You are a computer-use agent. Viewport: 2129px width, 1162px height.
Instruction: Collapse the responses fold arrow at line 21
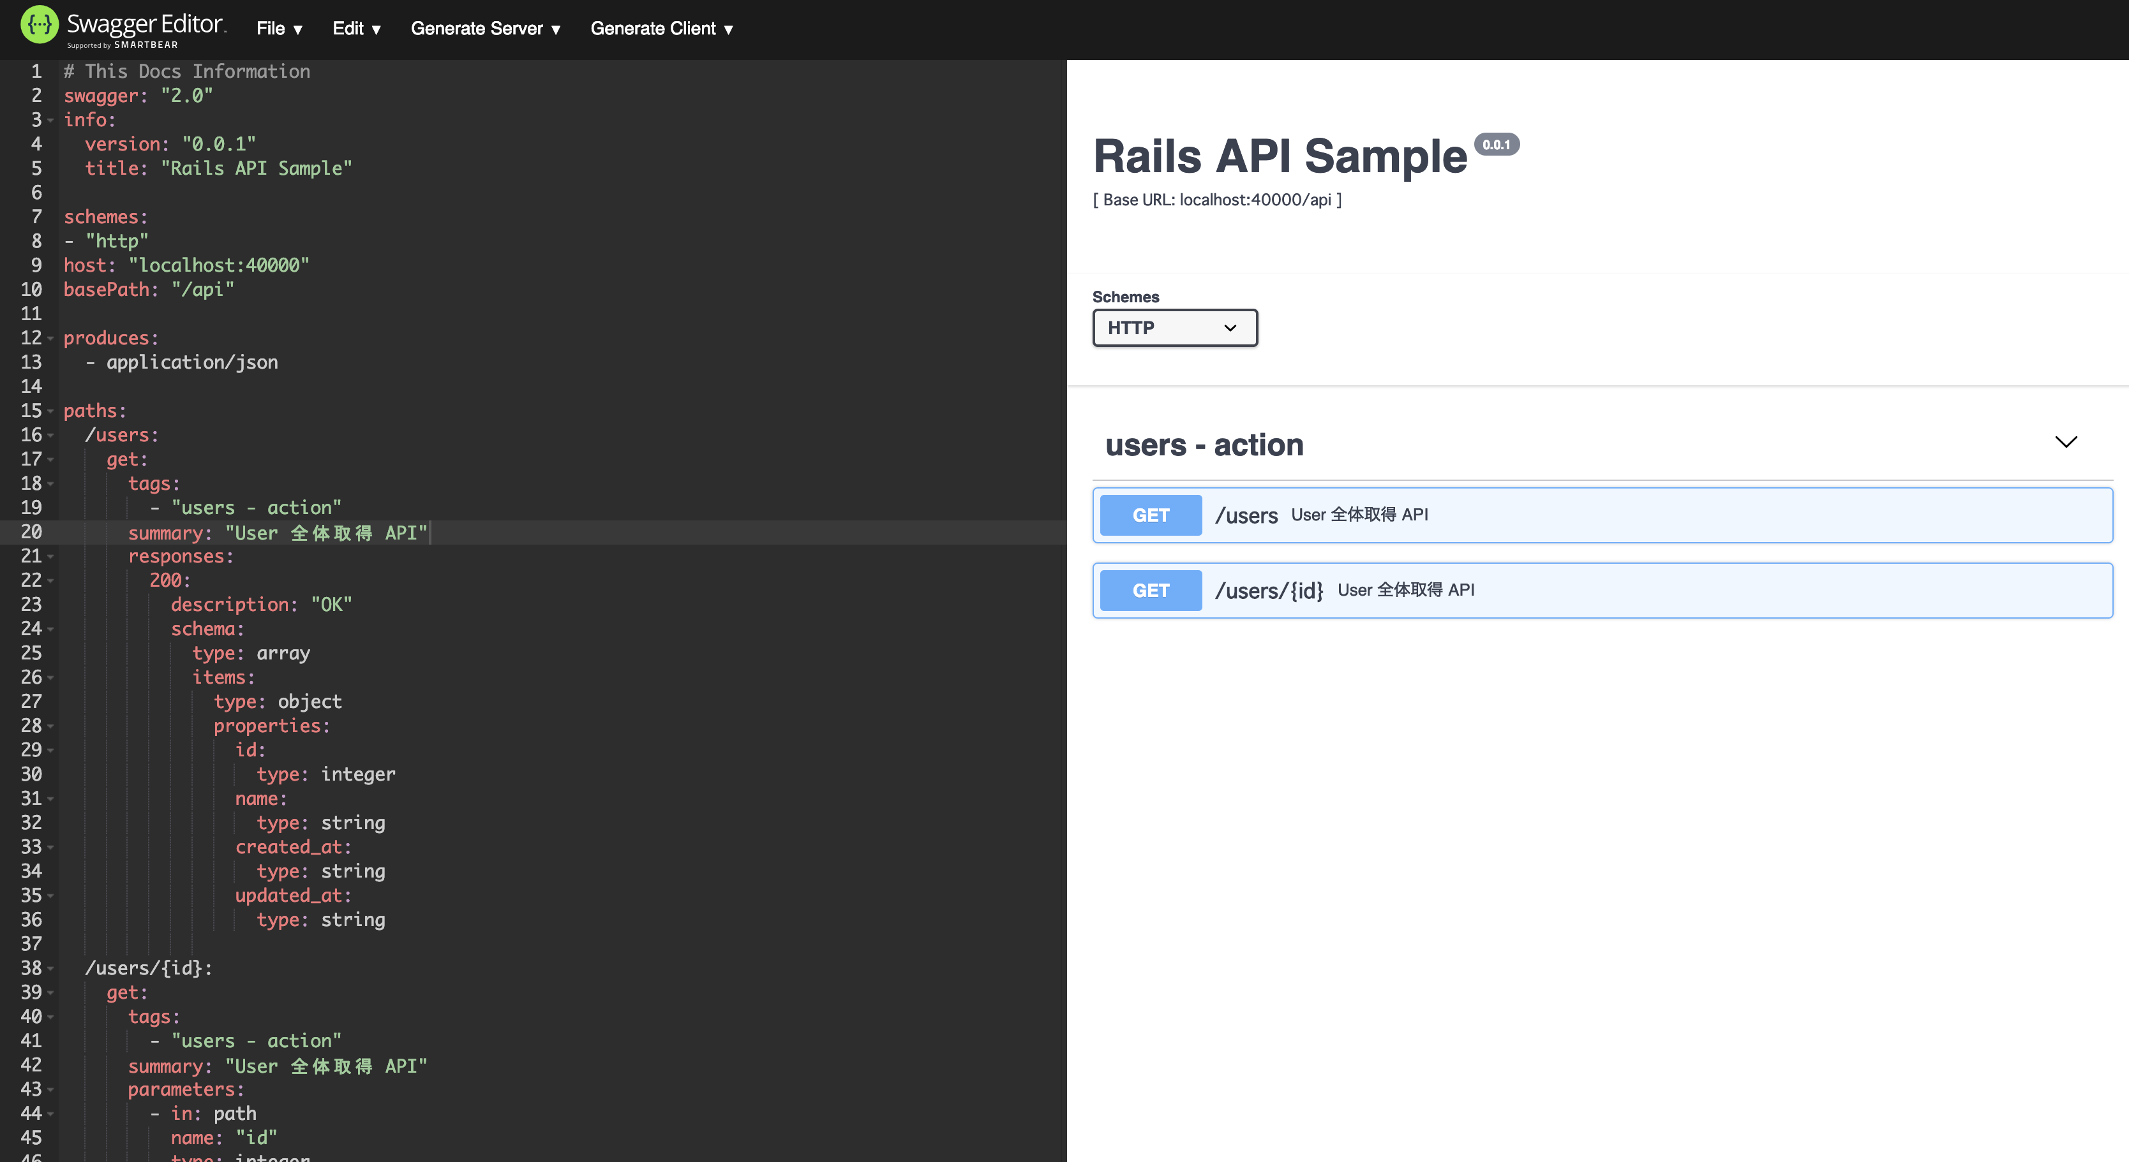pos(50,557)
